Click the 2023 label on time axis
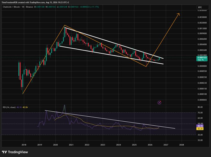The height and width of the screenshot is (157, 211). click(103, 145)
